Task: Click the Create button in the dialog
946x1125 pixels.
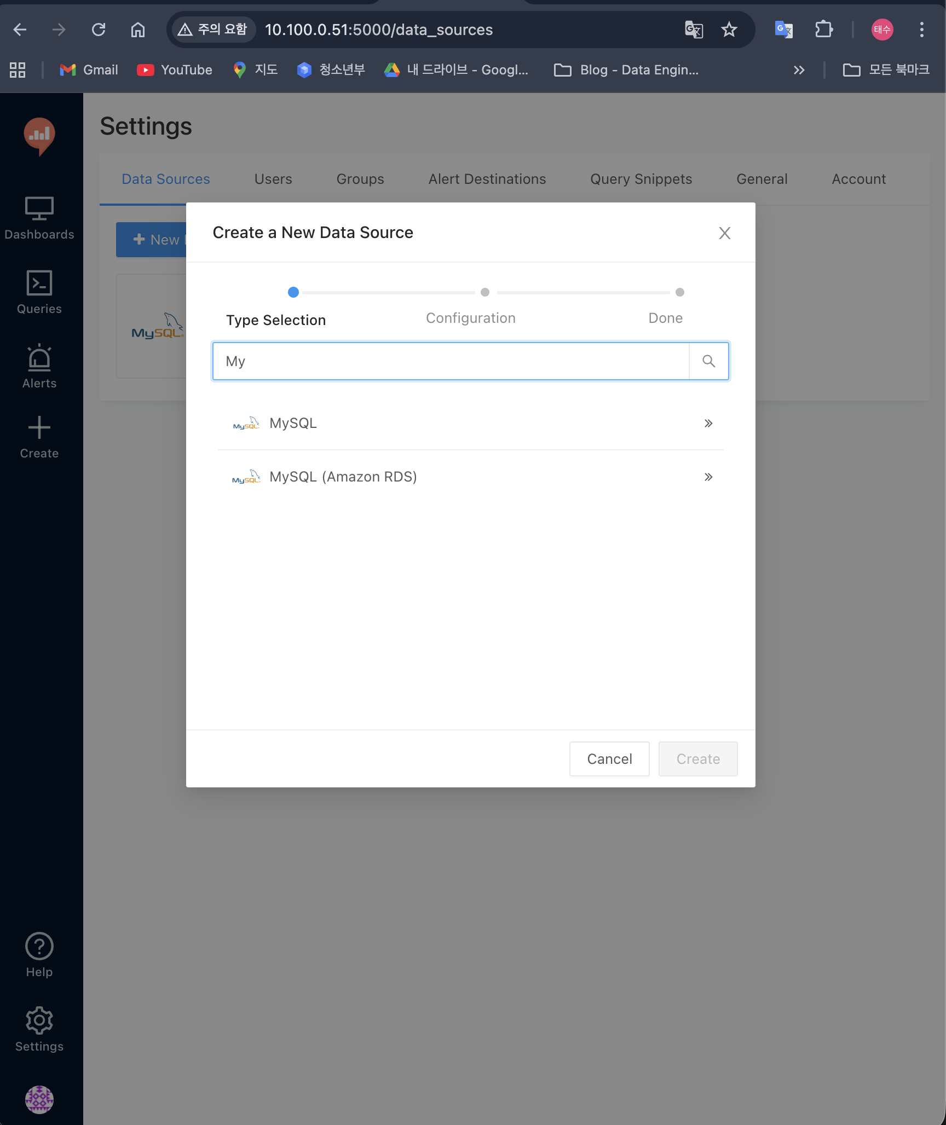Action: click(698, 759)
